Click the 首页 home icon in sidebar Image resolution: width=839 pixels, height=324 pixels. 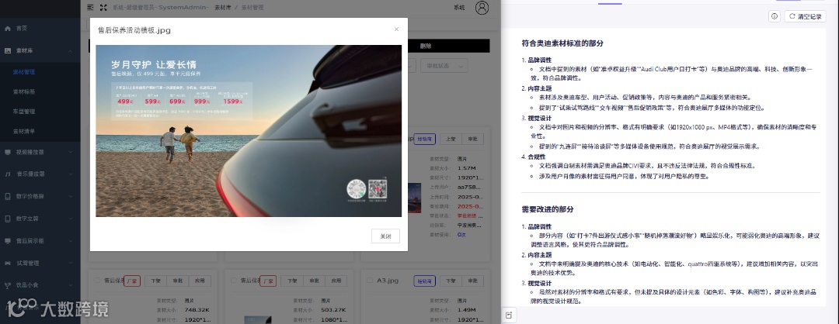coord(8,28)
